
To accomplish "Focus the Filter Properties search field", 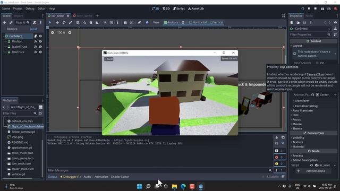I will point(310,34).
